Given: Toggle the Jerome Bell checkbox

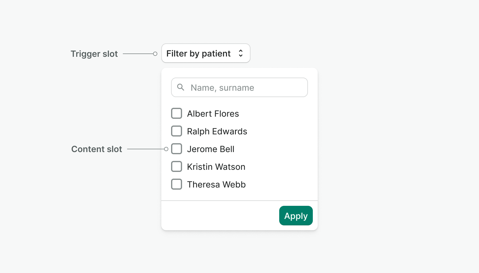Looking at the screenshot, I should tap(177, 149).
